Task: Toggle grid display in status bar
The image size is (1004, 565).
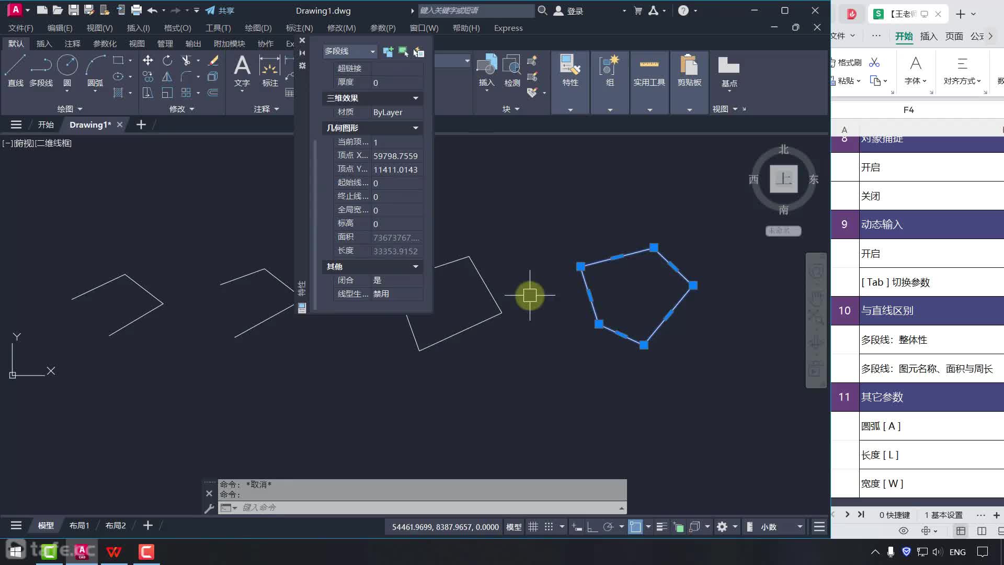Action: click(x=533, y=527)
